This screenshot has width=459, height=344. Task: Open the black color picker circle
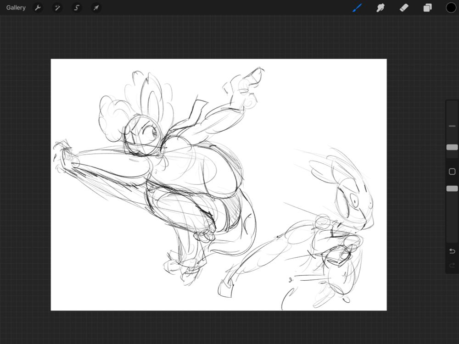point(451,8)
